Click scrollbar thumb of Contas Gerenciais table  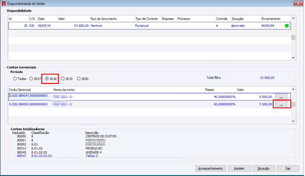pyautogui.click(x=293, y=105)
